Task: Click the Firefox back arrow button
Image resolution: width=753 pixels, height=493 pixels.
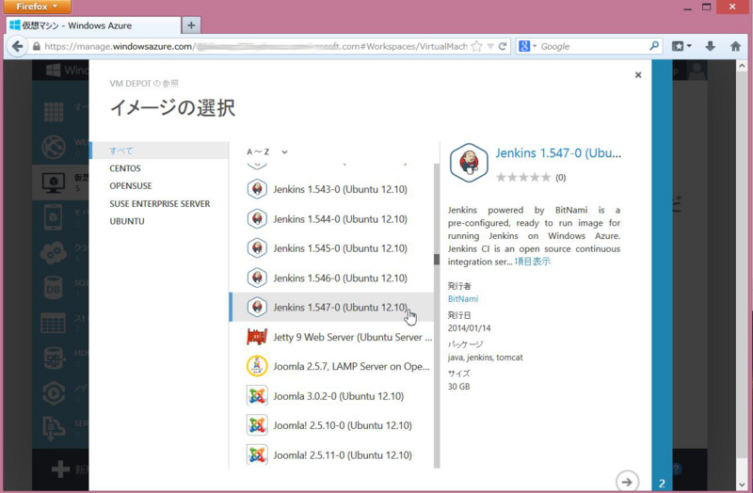Action: point(17,46)
